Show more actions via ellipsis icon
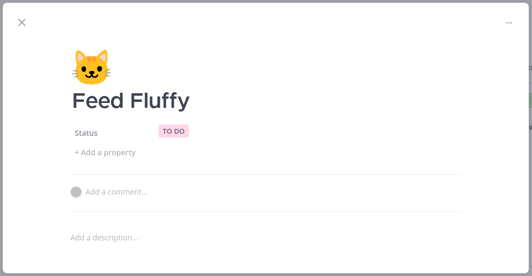This screenshot has width=532, height=276. pyautogui.click(x=509, y=23)
